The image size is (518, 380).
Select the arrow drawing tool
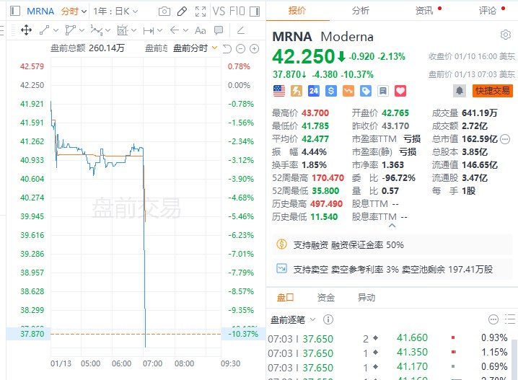[174, 30]
